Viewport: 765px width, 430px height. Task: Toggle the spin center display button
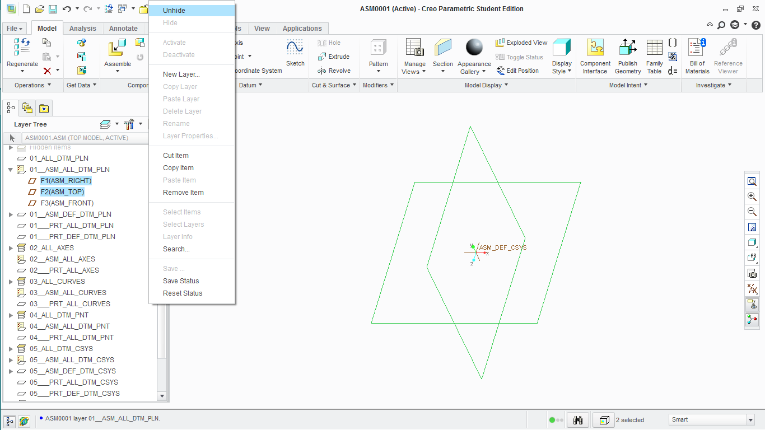752,320
